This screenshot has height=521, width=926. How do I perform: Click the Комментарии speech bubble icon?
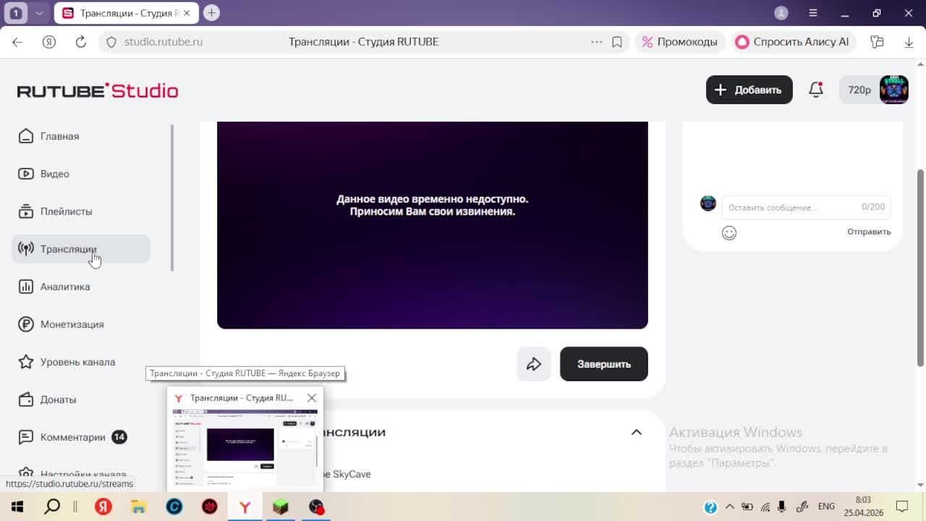26,437
